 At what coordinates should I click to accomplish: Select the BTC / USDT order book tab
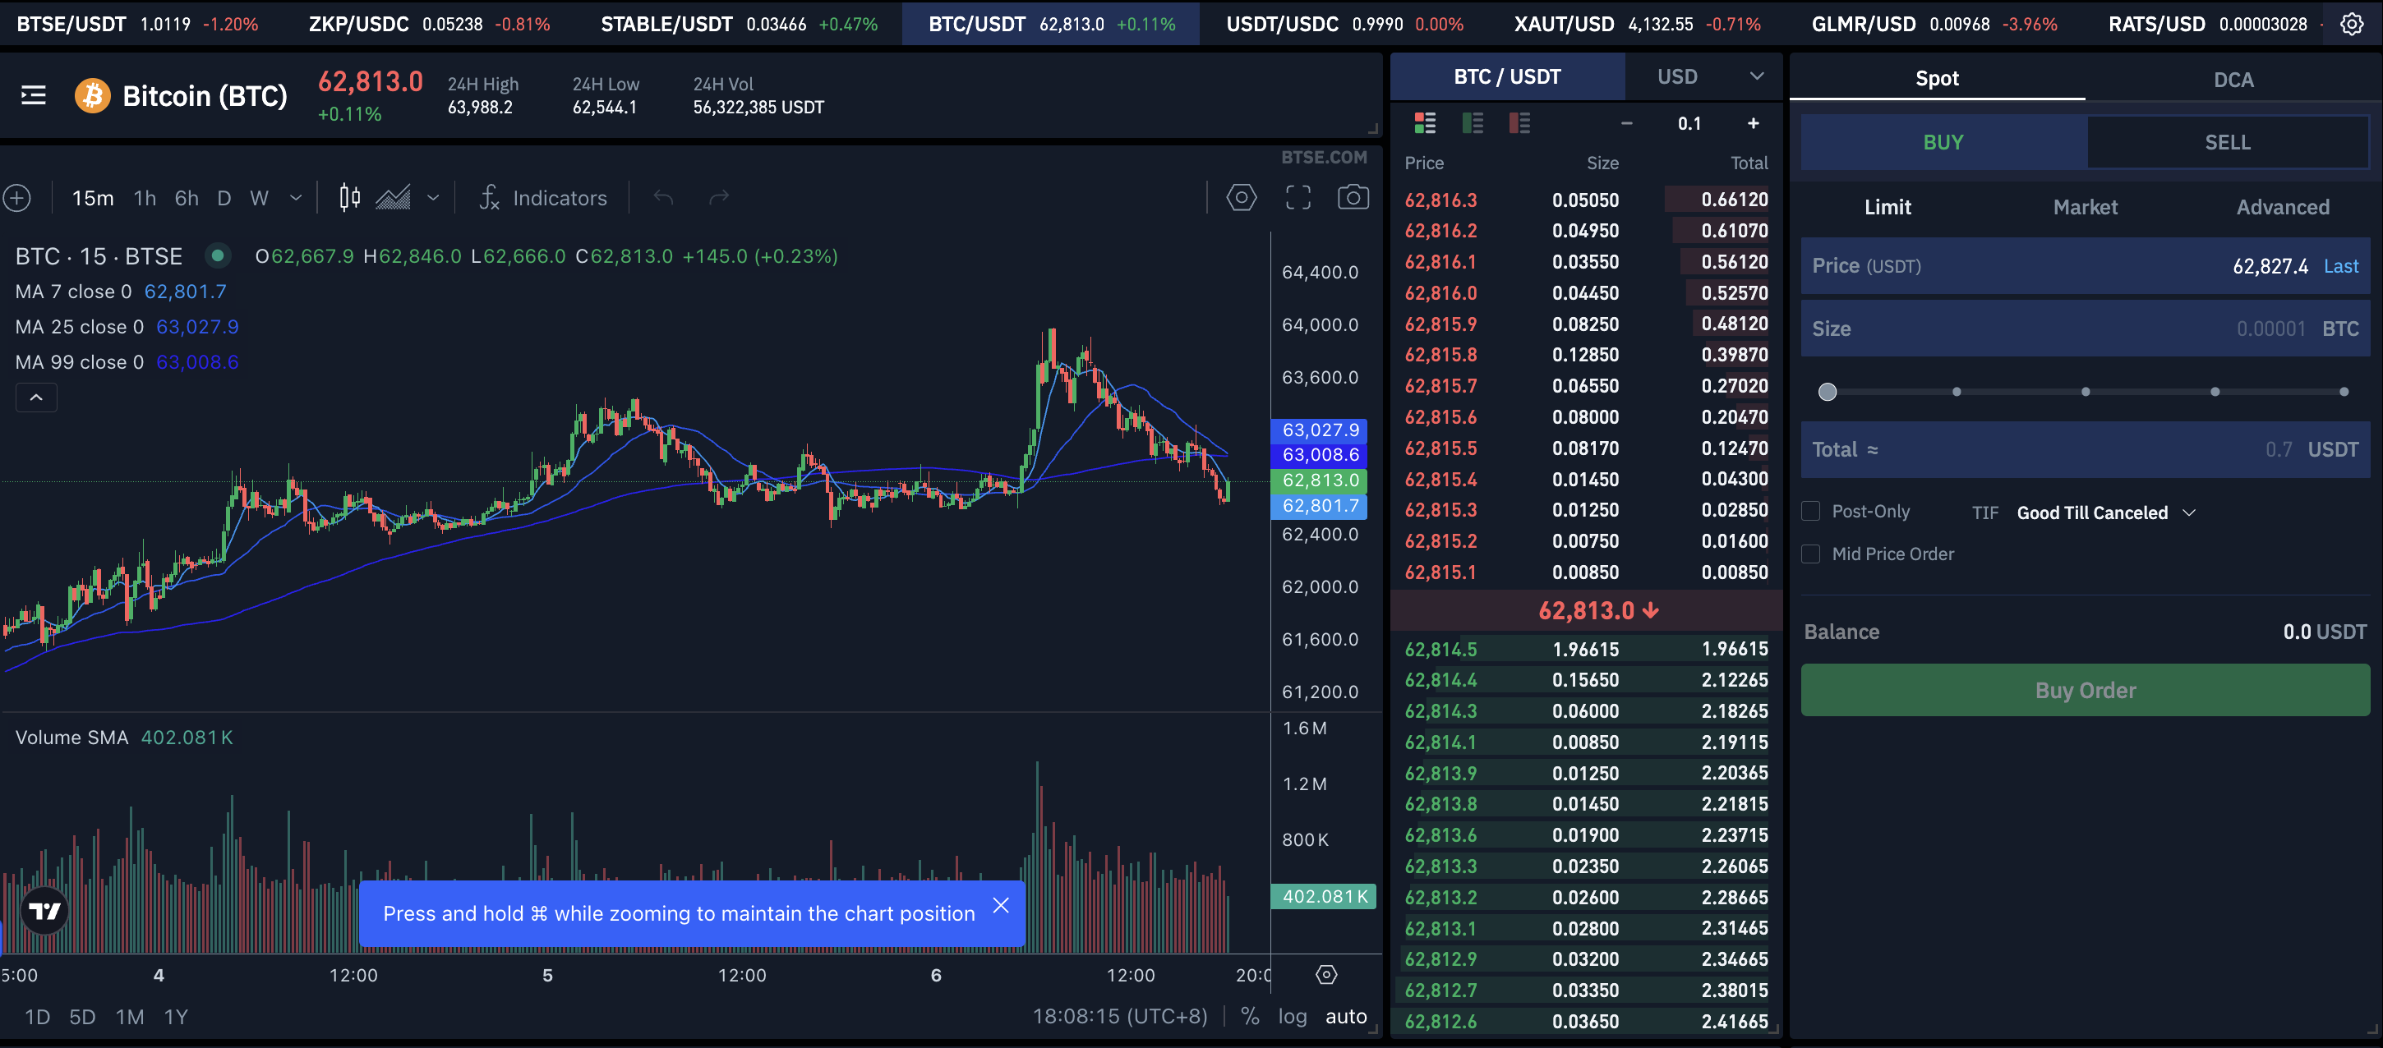coord(1507,76)
